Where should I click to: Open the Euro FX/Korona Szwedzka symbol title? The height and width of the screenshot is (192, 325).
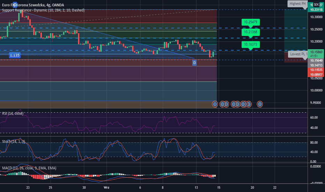coord(33,5)
